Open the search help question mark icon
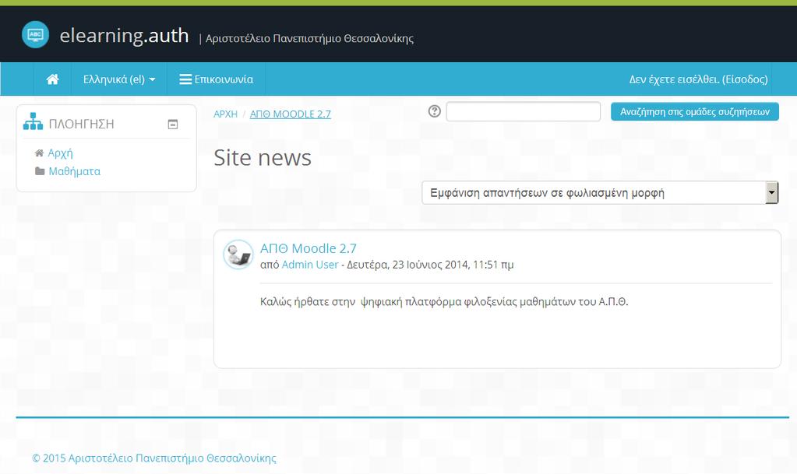Image resolution: width=797 pixels, height=474 pixels. [x=434, y=111]
